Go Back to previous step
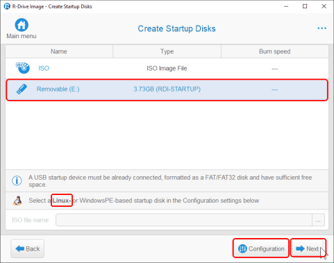 [x=27, y=248]
